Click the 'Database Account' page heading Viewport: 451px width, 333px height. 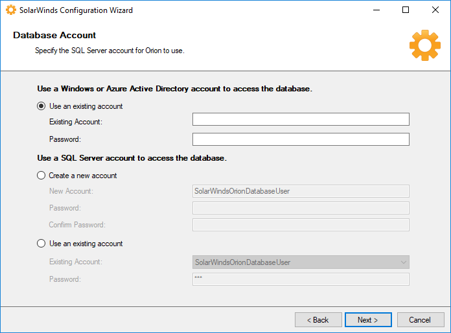(54, 35)
